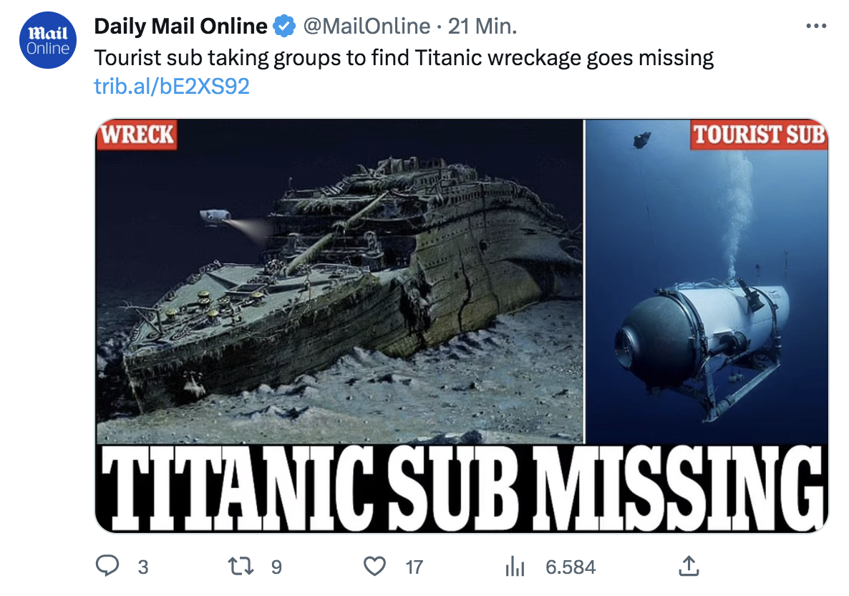Click the red TOURIST SUB label
849x596 pixels.
pyautogui.click(x=759, y=135)
